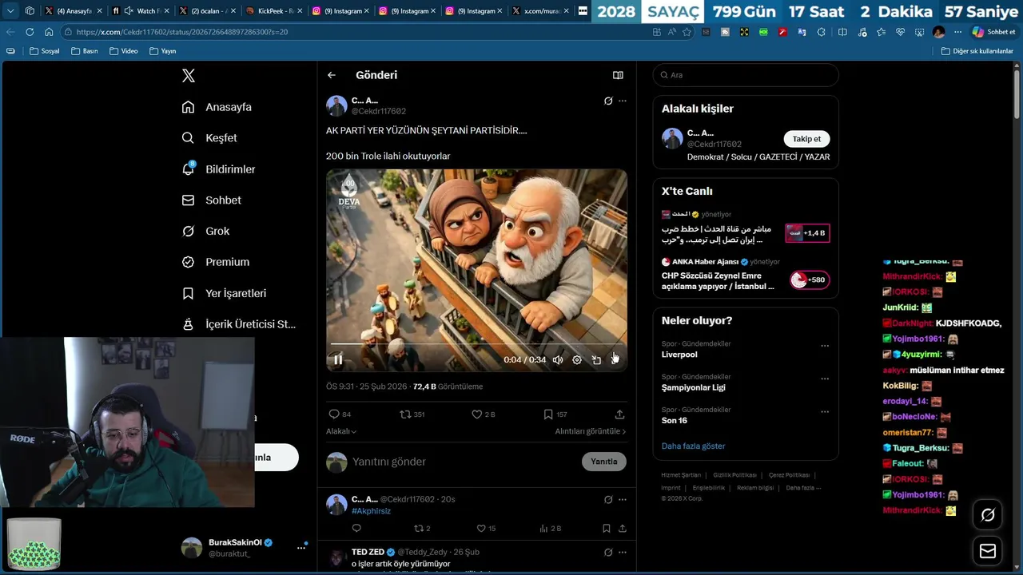Viewport: 1023px width, 575px height.
Task: Open Yer İşaretleri bookmarks
Action: 225,293
